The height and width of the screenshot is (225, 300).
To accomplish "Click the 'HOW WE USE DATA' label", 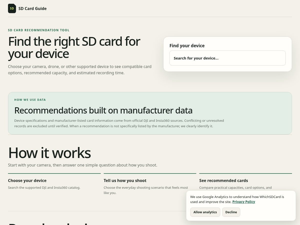I will 30,100.
